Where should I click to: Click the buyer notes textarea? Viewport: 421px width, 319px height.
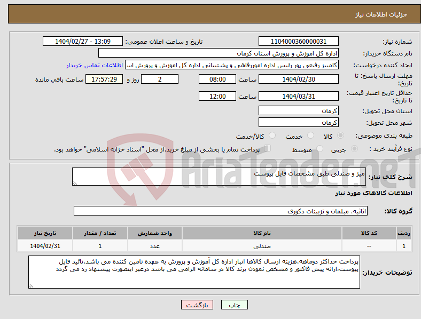(194, 272)
